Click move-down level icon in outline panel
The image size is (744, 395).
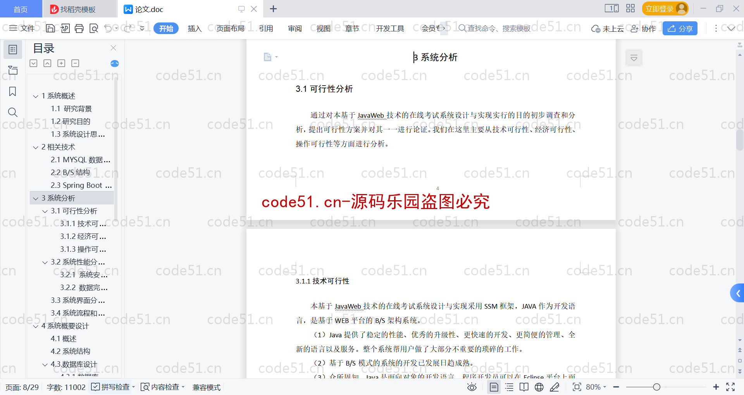tap(34, 63)
